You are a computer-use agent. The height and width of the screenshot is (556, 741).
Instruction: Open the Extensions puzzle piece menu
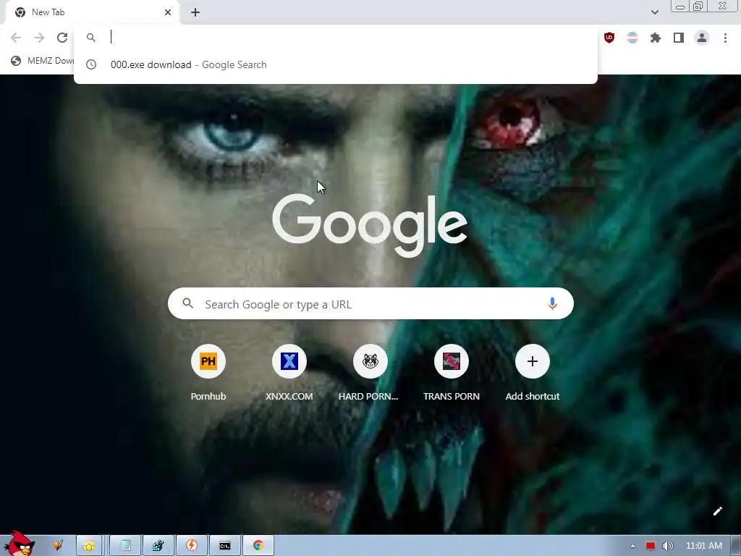[656, 38]
